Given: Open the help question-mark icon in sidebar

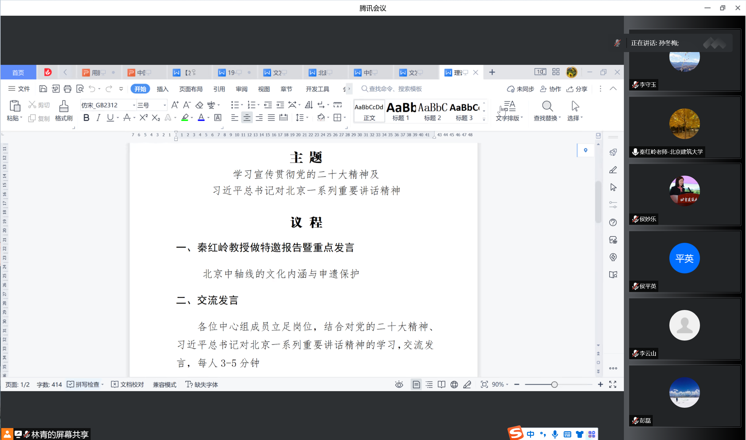Looking at the screenshot, I should pos(613,222).
